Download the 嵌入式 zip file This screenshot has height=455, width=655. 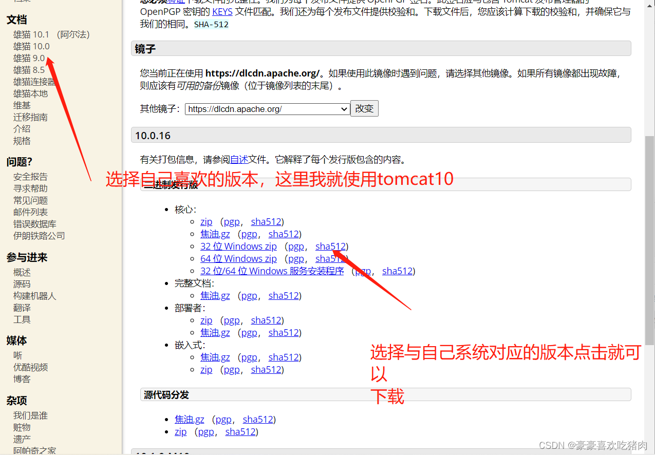click(206, 370)
